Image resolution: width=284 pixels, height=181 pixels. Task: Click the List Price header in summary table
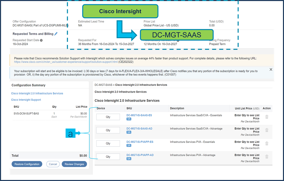pos(81,107)
